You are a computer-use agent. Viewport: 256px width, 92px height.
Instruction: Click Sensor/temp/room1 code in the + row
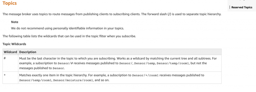click(35, 80)
